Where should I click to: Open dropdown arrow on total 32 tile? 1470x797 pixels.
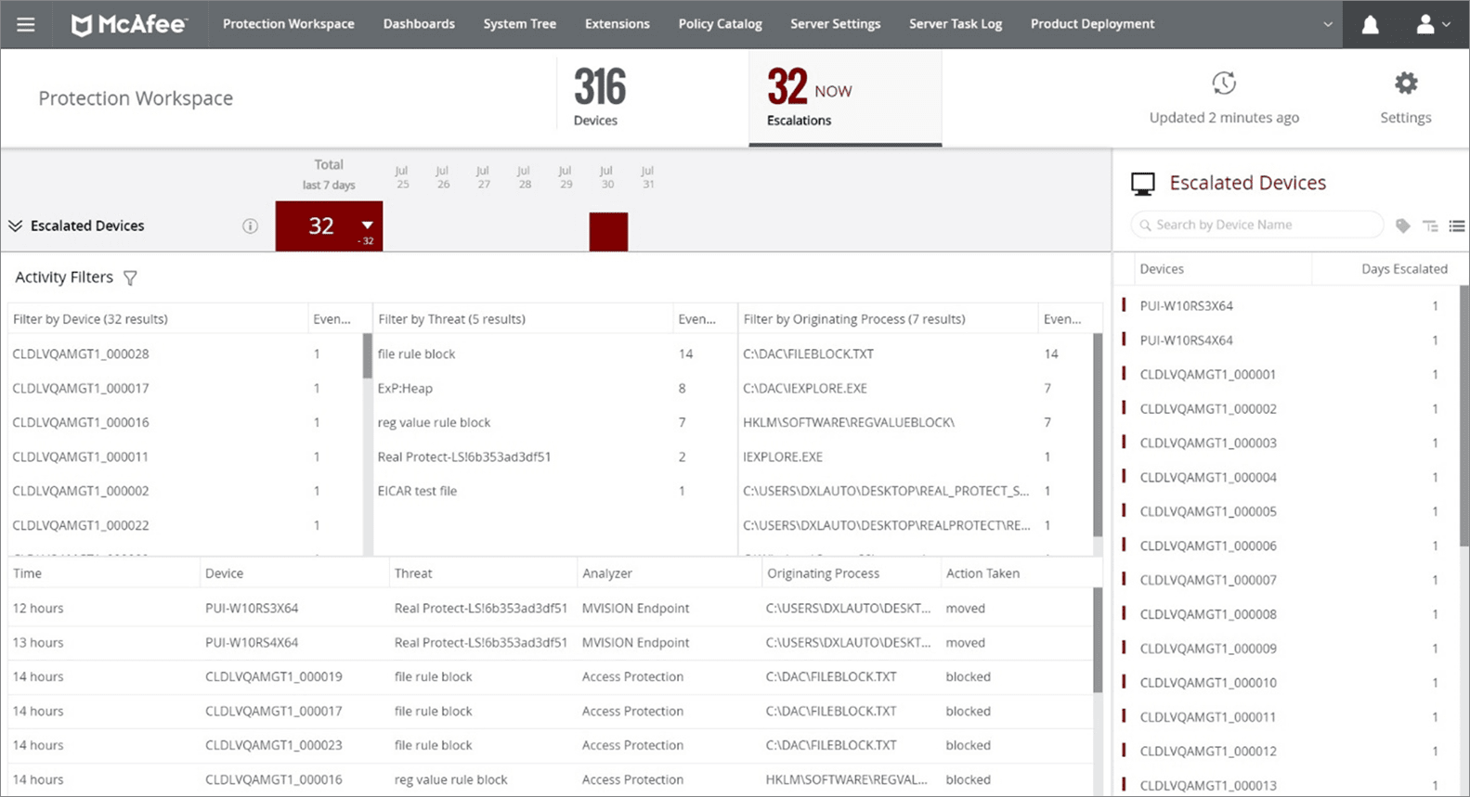[368, 225]
